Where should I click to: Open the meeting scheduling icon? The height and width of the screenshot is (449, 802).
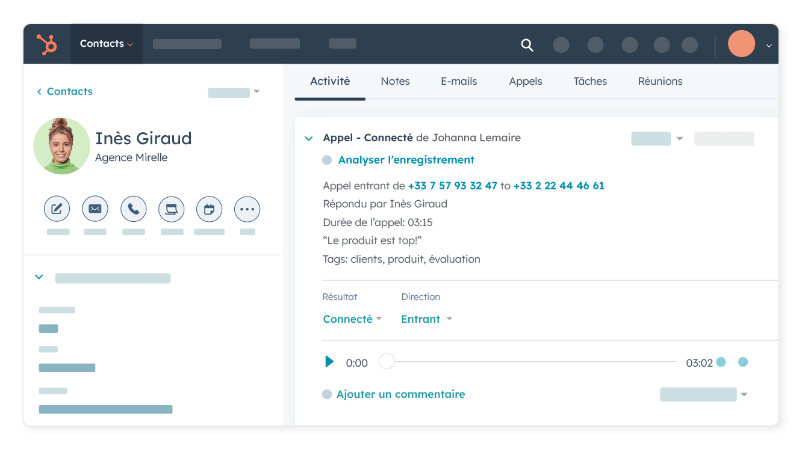171,209
